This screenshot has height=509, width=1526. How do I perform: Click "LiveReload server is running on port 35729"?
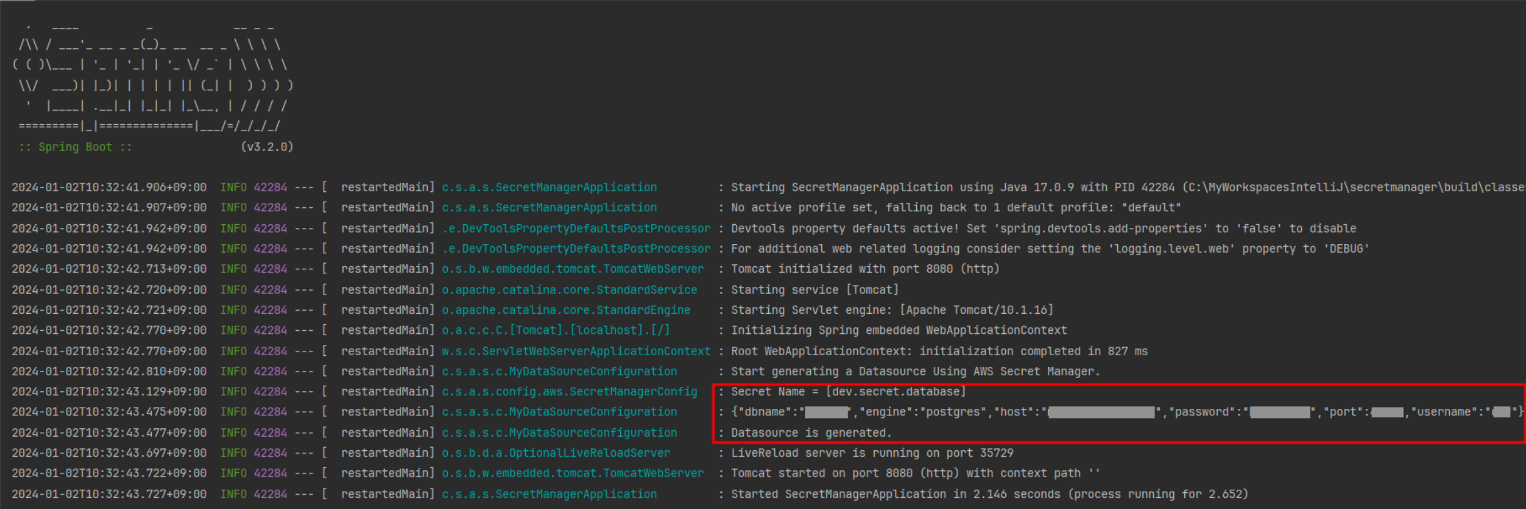pos(872,453)
